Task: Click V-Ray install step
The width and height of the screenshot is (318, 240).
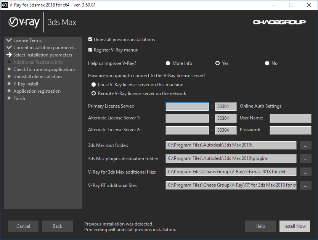Action: [x=26, y=84]
